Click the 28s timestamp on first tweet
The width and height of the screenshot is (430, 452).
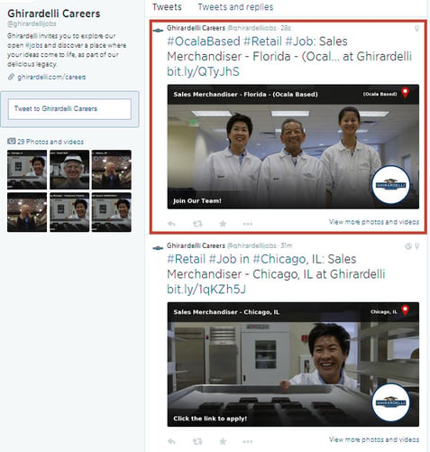point(286,28)
